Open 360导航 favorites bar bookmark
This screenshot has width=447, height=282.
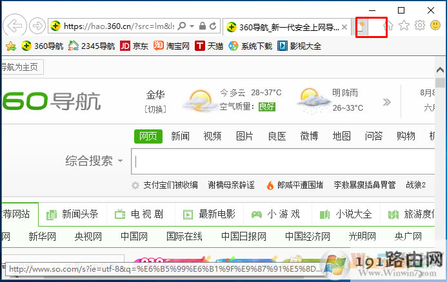(43, 46)
